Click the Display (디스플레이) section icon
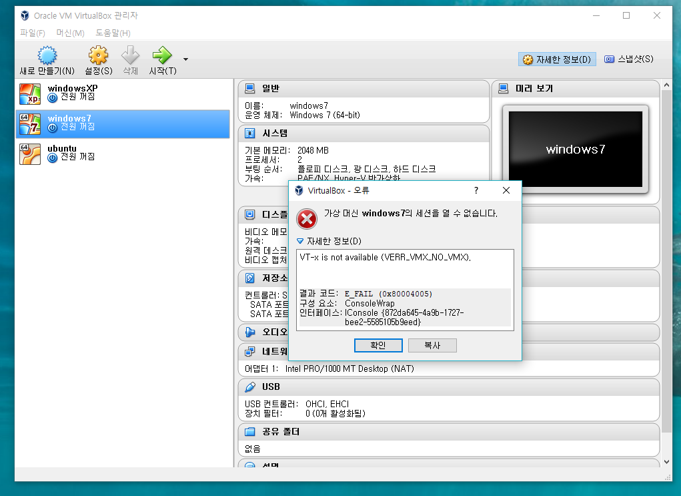The height and width of the screenshot is (496, 681). pyautogui.click(x=249, y=214)
